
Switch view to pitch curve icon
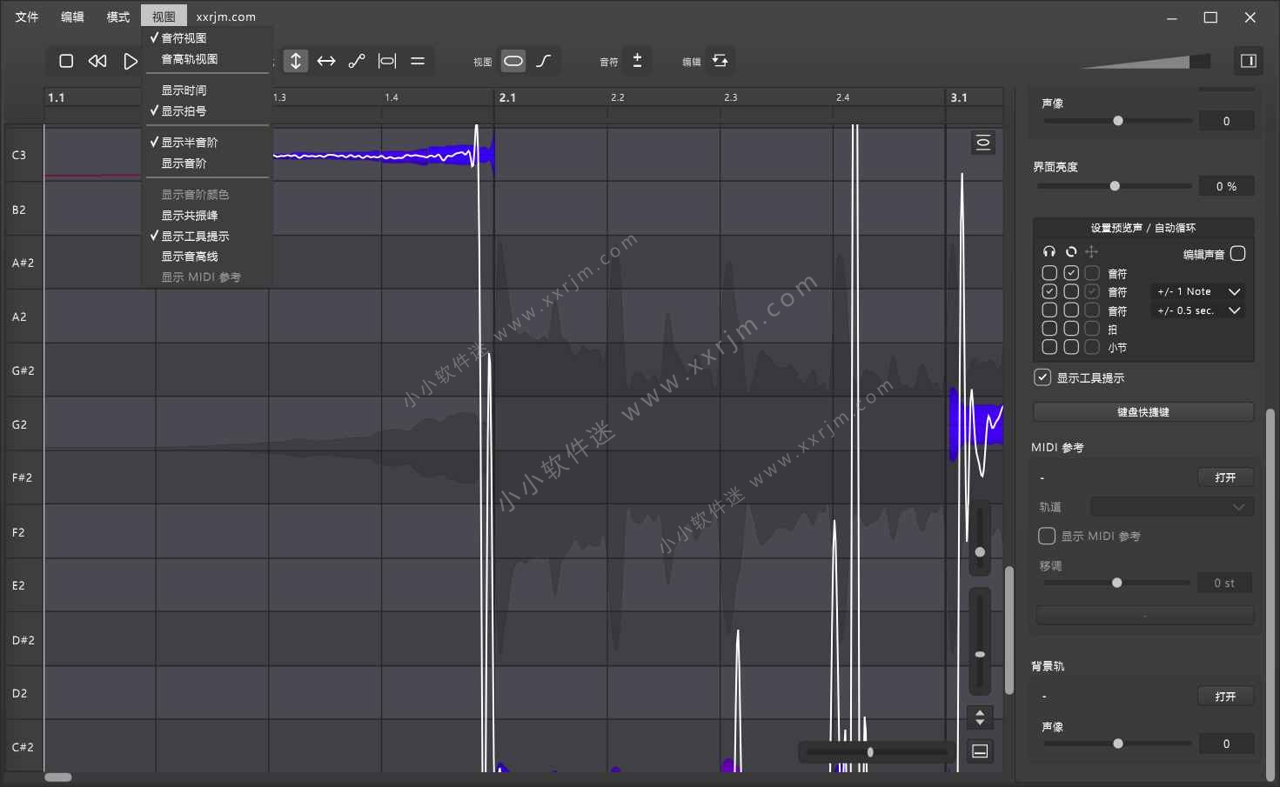coord(544,61)
